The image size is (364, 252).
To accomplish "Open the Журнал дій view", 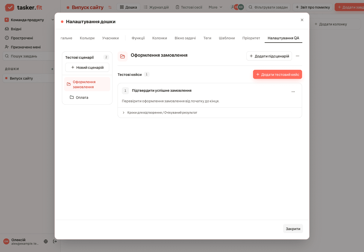I will pos(156,7).
